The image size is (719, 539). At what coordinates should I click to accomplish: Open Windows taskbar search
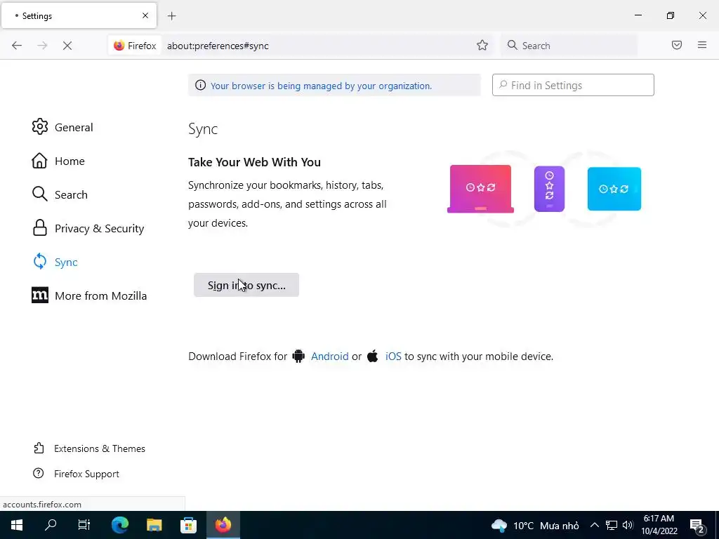(x=51, y=525)
